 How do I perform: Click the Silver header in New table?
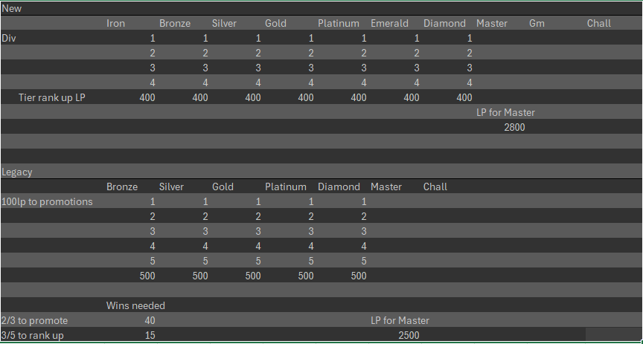coord(224,23)
